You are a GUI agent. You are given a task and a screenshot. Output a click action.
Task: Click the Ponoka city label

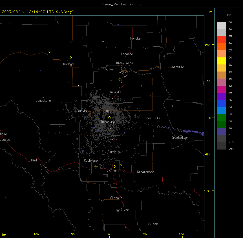click(x=135, y=38)
